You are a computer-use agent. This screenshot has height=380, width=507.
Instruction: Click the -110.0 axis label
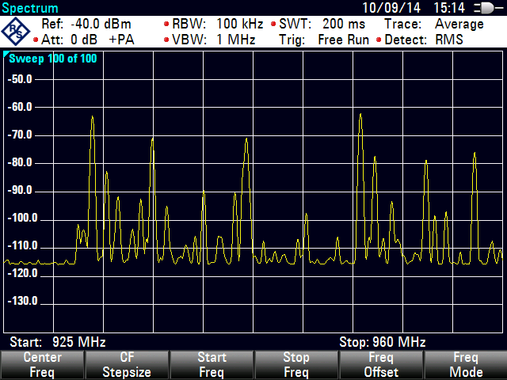click(22, 246)
